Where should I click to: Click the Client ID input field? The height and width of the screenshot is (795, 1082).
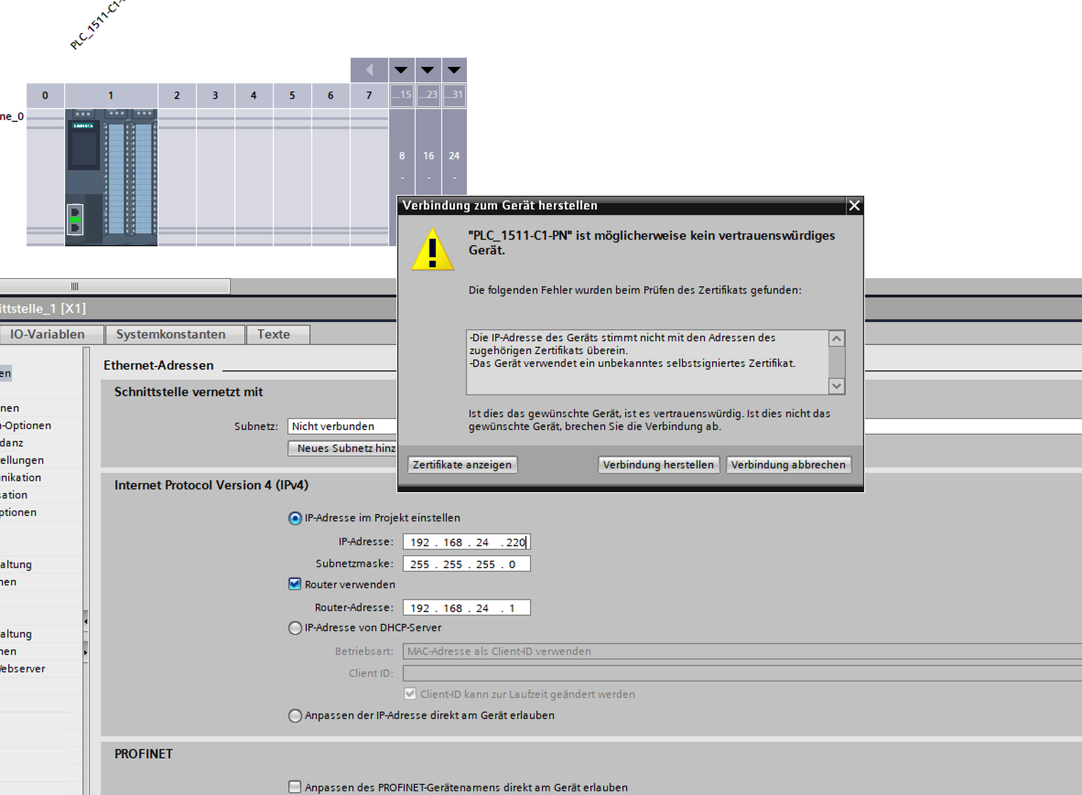pos(741,673)
